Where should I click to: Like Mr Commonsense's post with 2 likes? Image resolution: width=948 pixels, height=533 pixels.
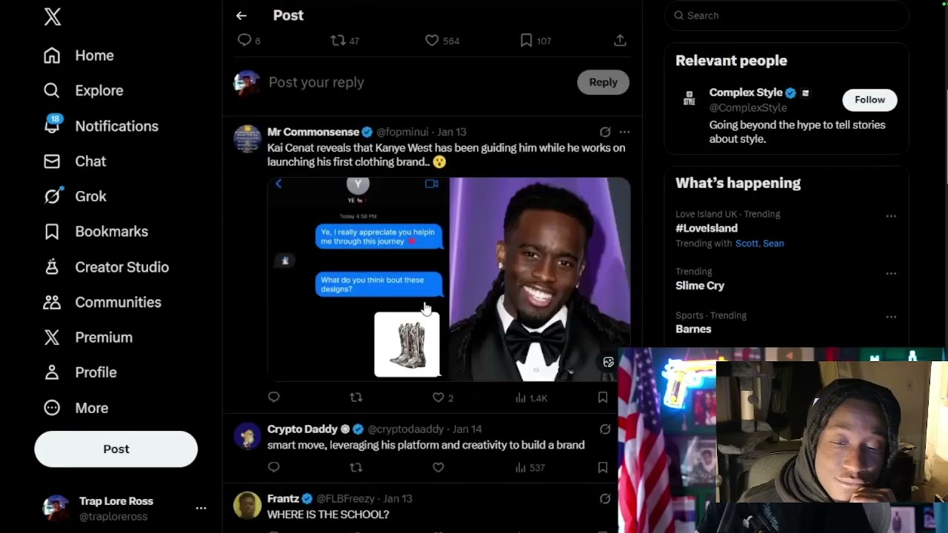438,398
